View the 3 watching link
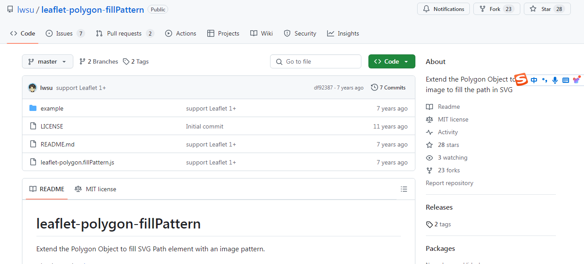 pos(447,157)
